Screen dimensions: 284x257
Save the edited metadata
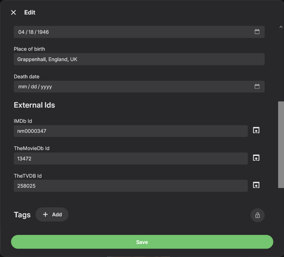(x=142, y=242)
